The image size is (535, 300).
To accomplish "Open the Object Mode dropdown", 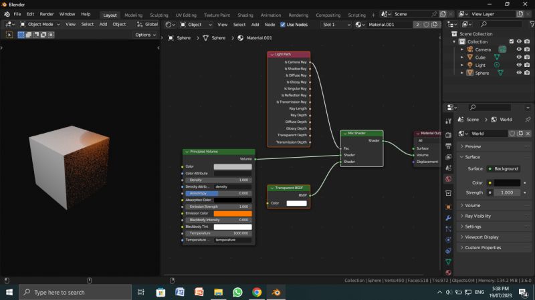I will tap(39, 24).
